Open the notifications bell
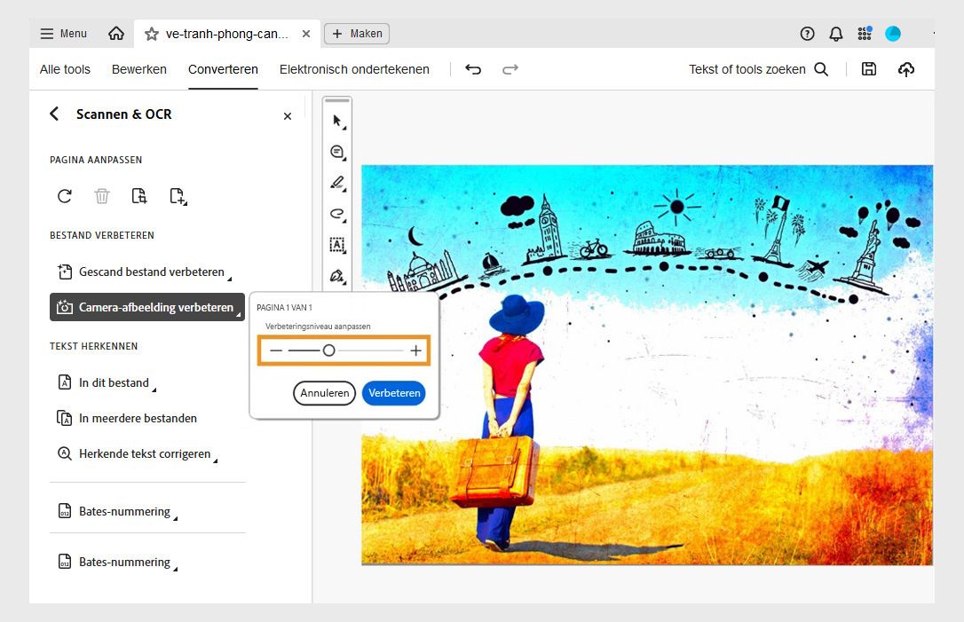964x622 pixels. click(x=835, y=33)
